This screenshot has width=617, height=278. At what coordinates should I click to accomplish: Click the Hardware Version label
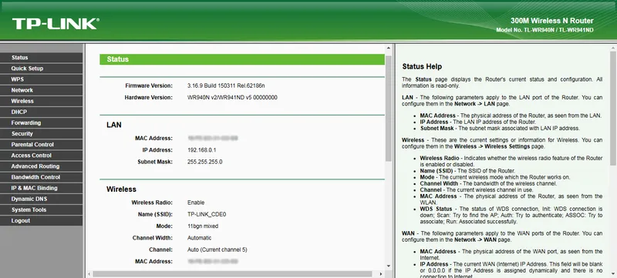(148, 97)
